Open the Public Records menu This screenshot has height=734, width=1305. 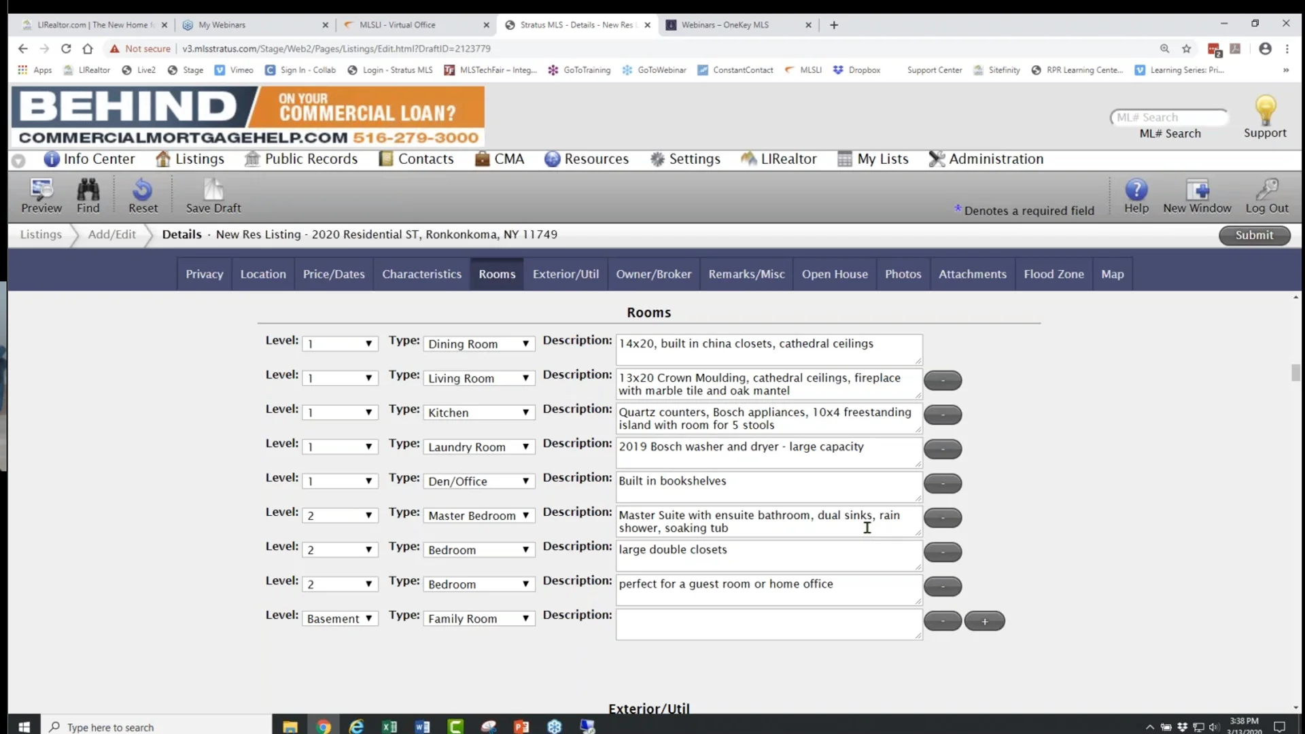click(301, 159)
